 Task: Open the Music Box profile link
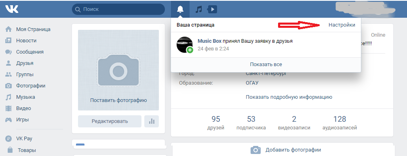click(x=209, y=41)
